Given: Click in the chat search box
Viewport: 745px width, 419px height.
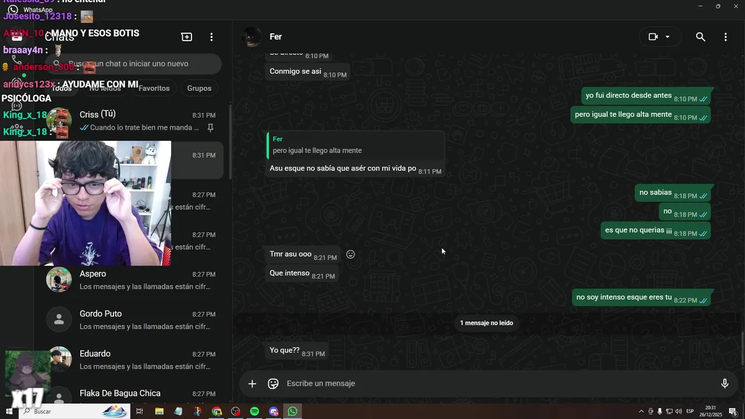Looking at the screenshot, I should coord(134,64).
